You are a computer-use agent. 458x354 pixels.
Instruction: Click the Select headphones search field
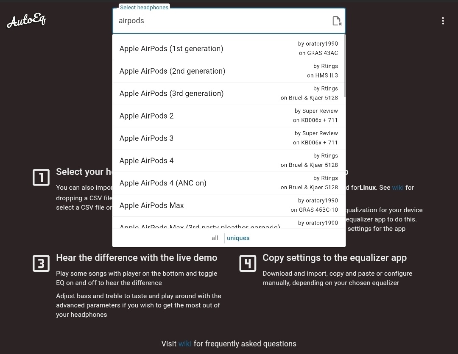pyautogui.click(x=221, y=21)
